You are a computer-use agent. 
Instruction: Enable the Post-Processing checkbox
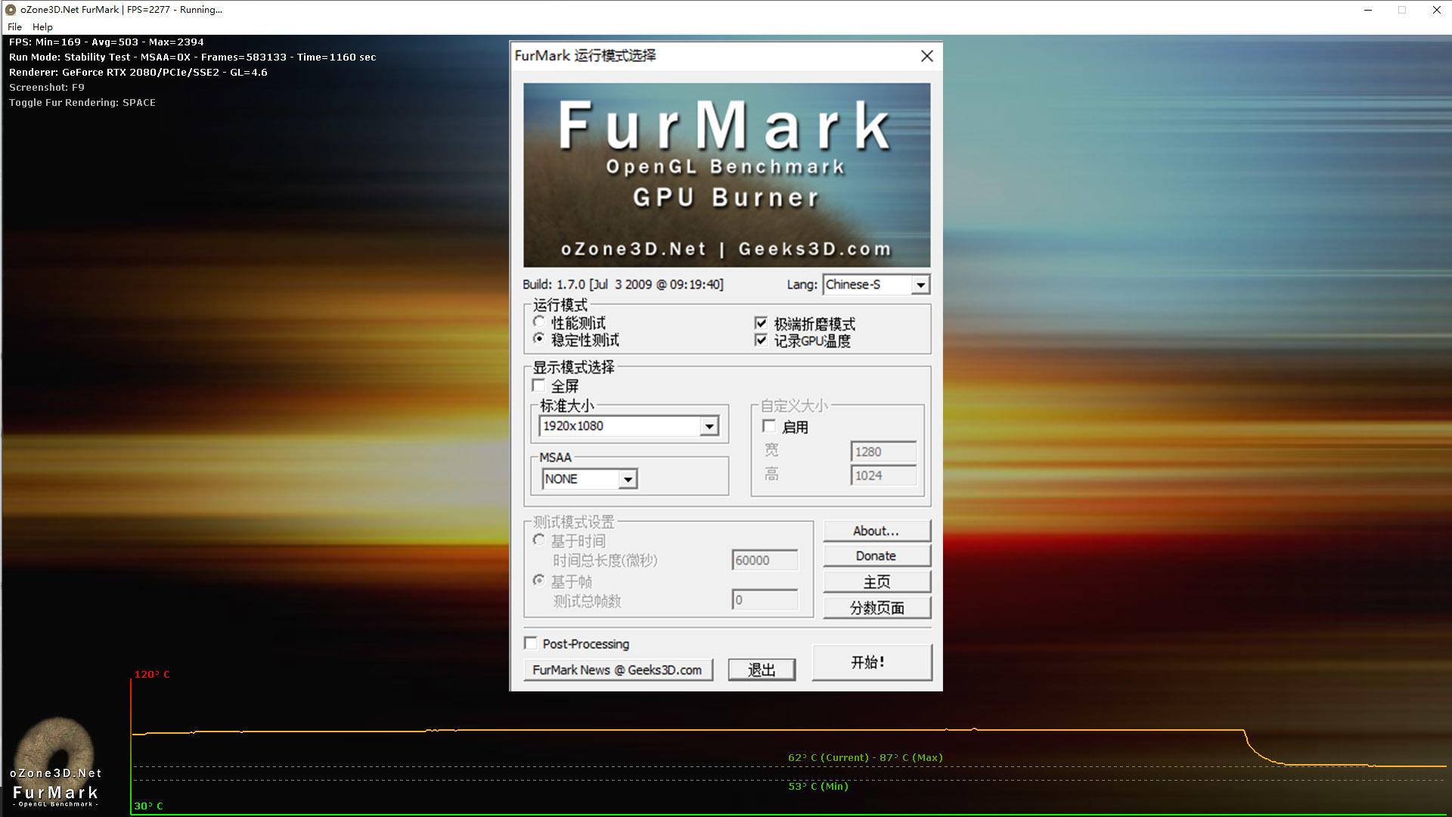531,643
